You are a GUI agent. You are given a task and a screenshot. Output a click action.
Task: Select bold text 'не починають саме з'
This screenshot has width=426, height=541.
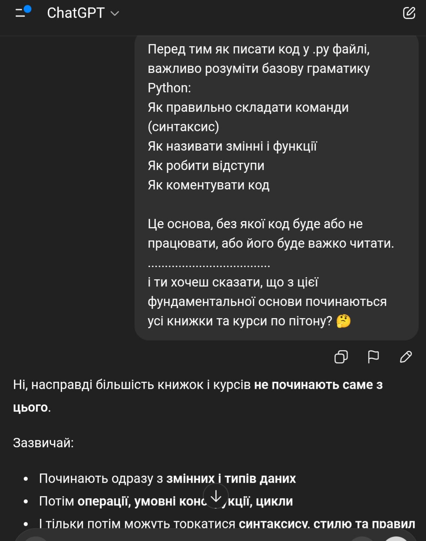(318, 385)
